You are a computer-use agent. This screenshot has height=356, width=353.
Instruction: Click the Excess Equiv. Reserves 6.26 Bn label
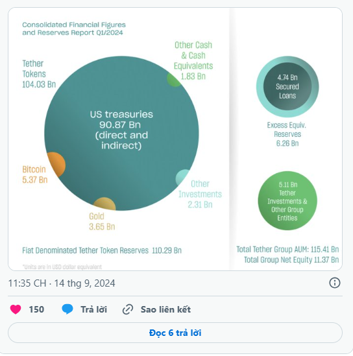(287, 134)
